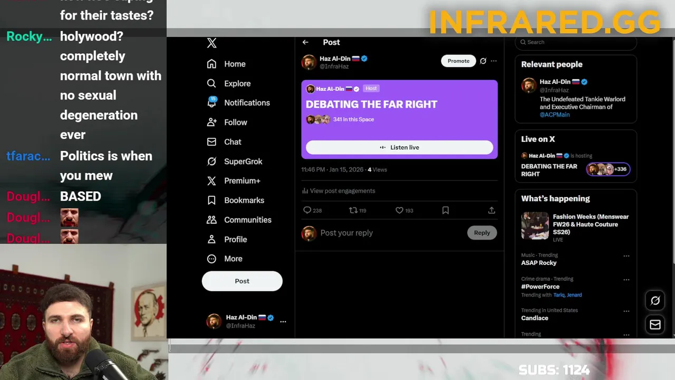Open the +336 listeners Space pill
This screenshot has width=675, height=380.
coord(608,169)
